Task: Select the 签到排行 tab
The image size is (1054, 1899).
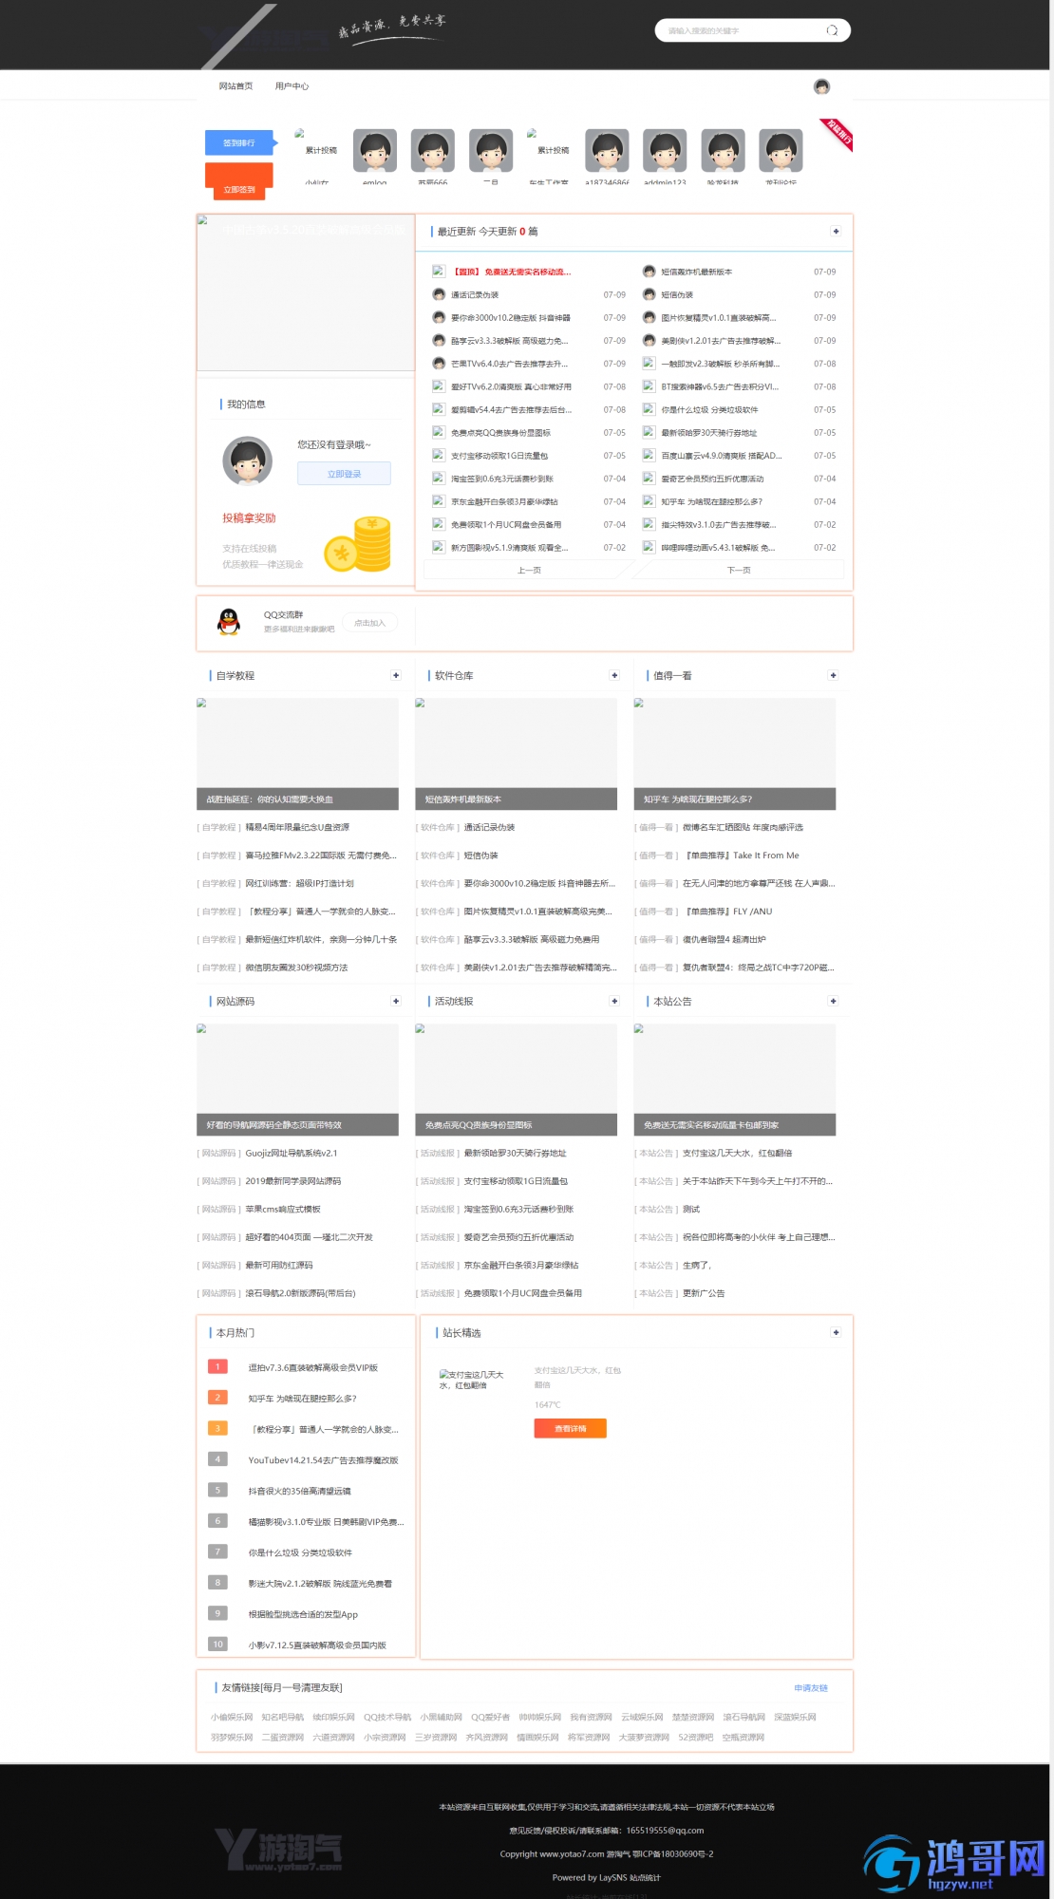Action: pos(239,142)
